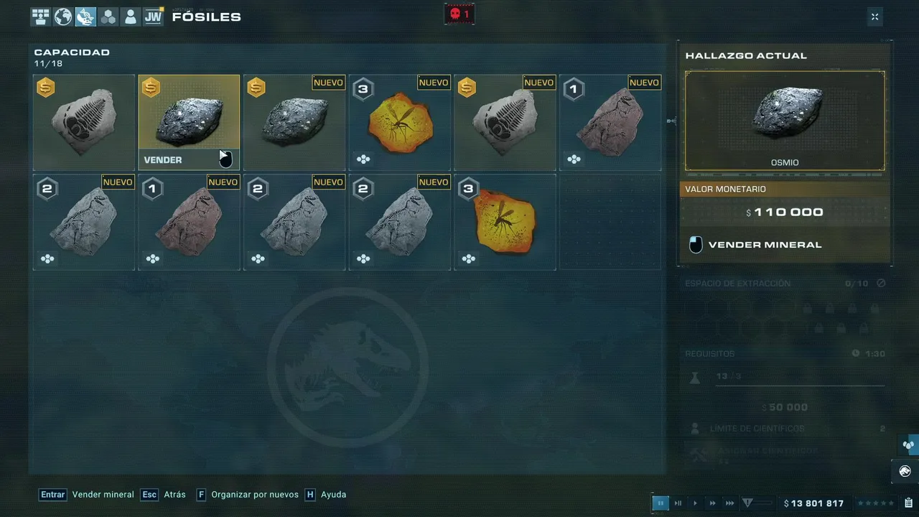Select normal play speed
The height and width of the screenshot is (517, 919).
[695, 503]
